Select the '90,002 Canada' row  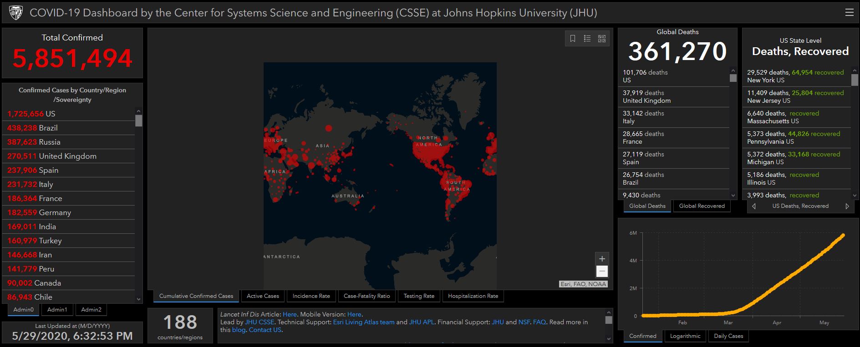coord(69,283)
